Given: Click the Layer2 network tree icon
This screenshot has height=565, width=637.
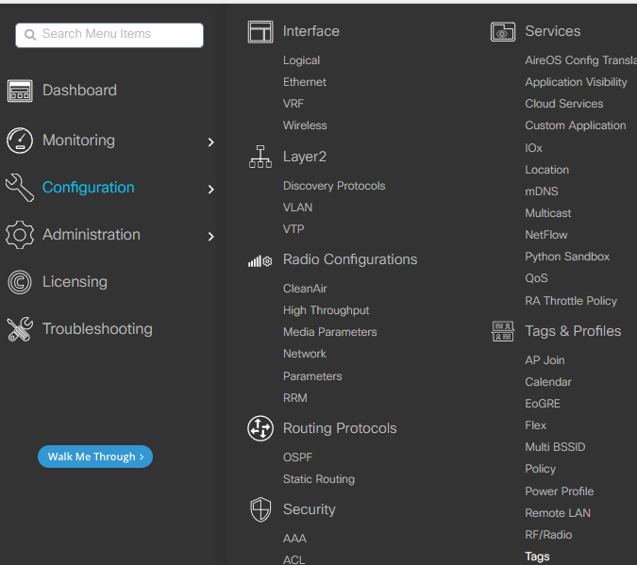Looking at the screenshot, I should click(x=260, y=157).
